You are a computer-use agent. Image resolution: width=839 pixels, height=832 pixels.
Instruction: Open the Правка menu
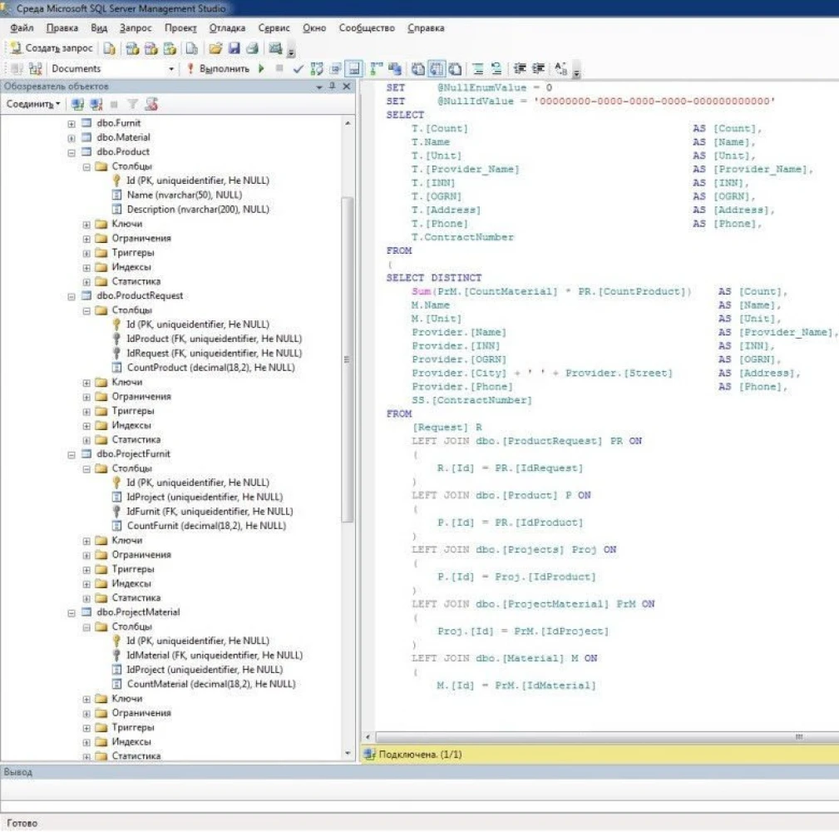coord(62,27)
